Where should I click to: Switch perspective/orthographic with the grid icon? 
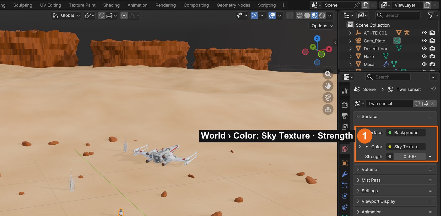tap(328, 109)
